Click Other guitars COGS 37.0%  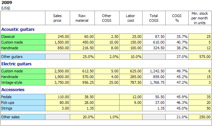click(177, 57)
